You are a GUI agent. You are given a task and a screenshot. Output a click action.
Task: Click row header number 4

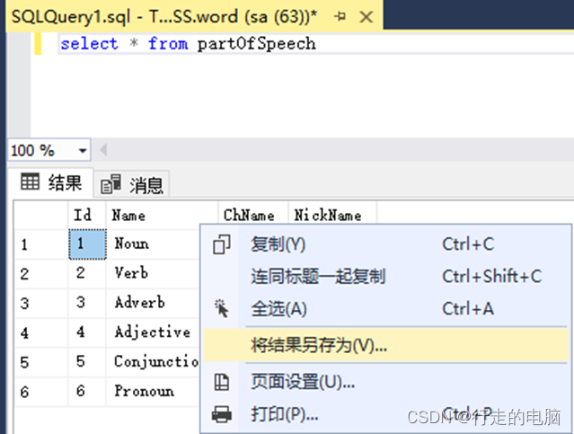tap(41, 332)
